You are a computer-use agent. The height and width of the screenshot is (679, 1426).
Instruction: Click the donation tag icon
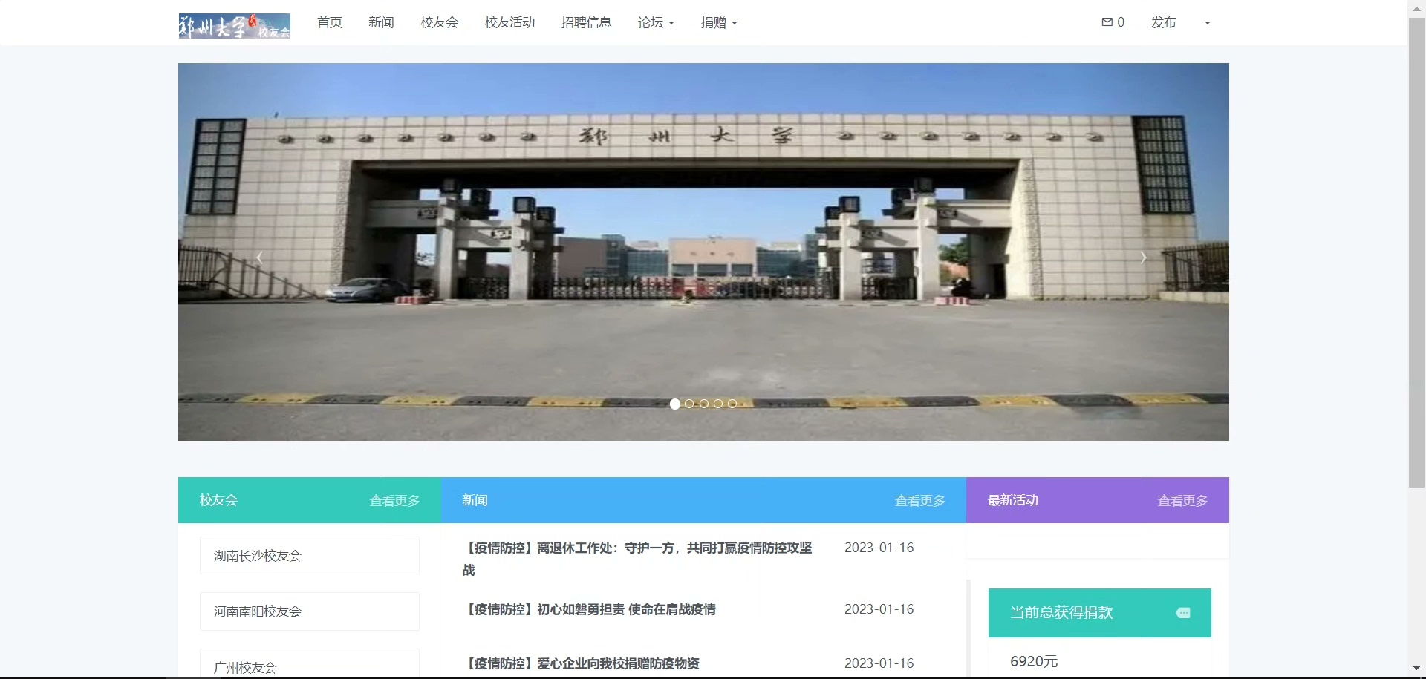click(x=1183, y=613)
